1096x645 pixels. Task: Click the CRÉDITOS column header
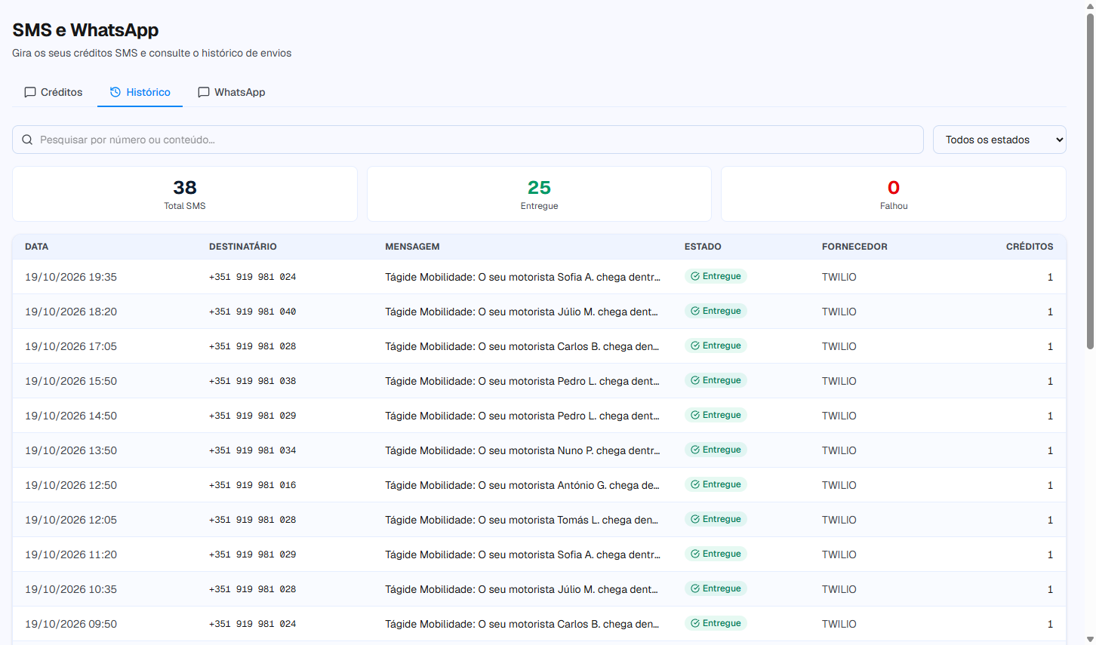[1030, 247]
